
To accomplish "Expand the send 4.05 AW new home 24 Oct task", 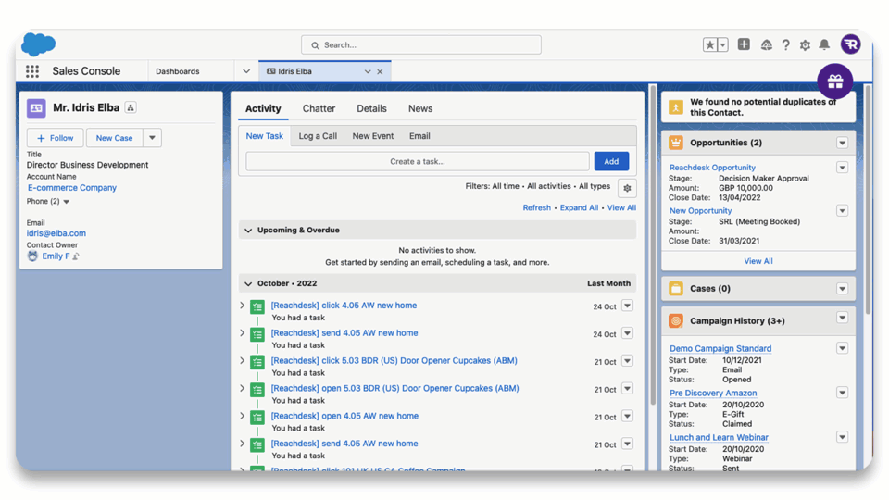I will coord(242,333).
